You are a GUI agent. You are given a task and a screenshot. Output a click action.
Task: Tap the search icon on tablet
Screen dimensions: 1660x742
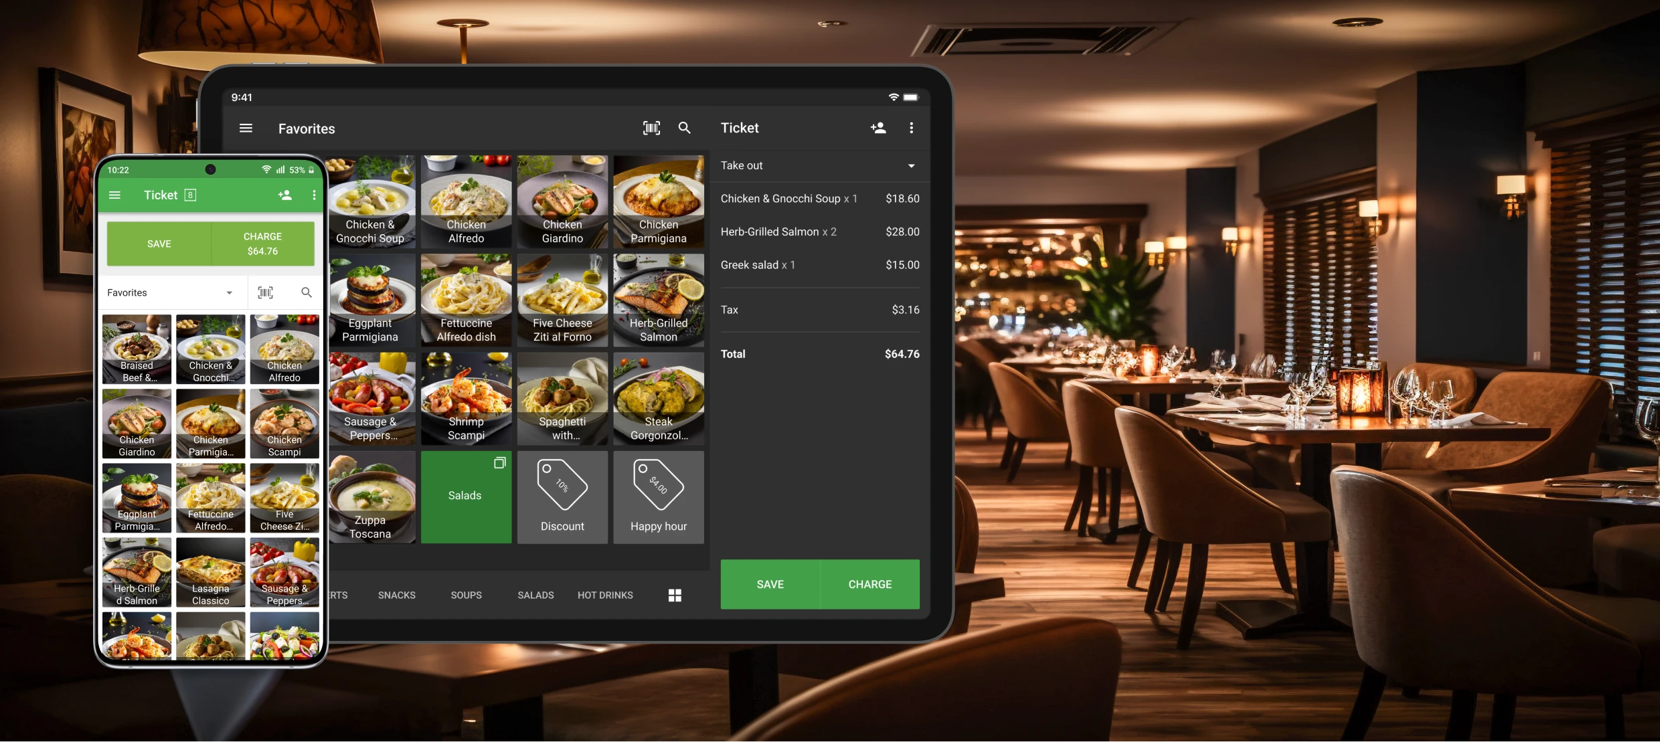pos(685,128)
